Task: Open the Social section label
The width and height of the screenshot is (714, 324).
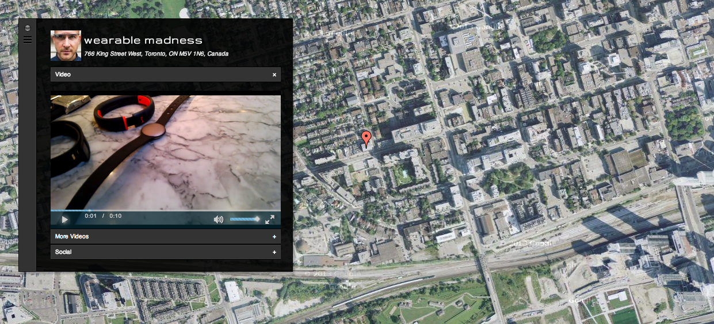Action: coord(63,252)
